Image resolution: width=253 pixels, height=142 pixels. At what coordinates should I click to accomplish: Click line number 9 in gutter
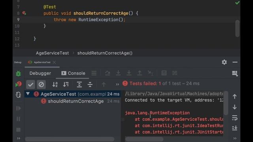(x=18, y=20)
